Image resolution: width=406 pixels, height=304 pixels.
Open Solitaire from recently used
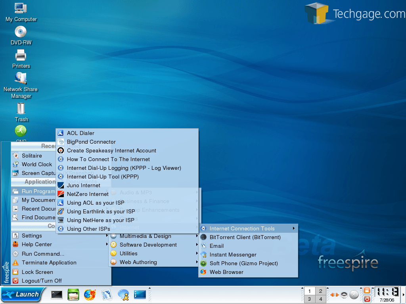34,156
